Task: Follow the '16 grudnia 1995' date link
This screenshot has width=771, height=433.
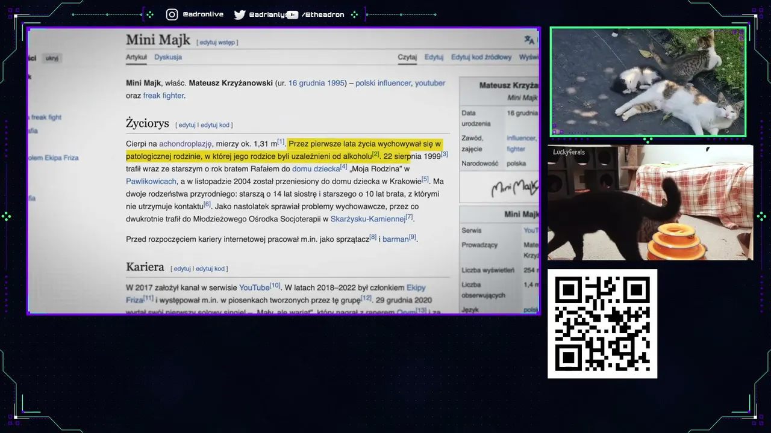Action: 317,83
